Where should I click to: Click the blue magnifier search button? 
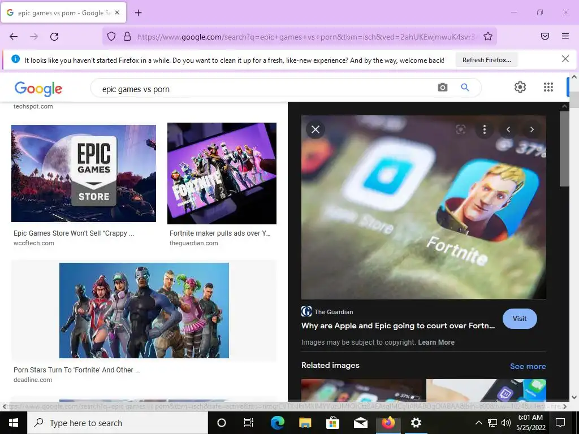click(465, 88)
